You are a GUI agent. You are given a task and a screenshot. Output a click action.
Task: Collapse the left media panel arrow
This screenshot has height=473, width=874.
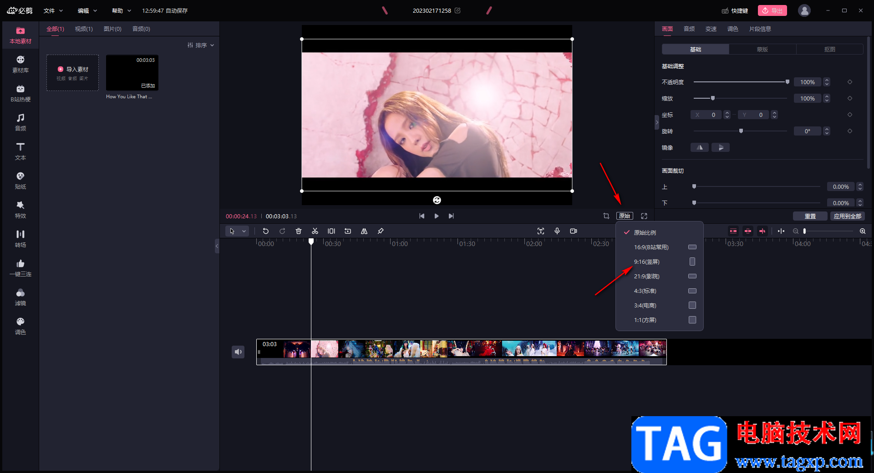point(217,246)
